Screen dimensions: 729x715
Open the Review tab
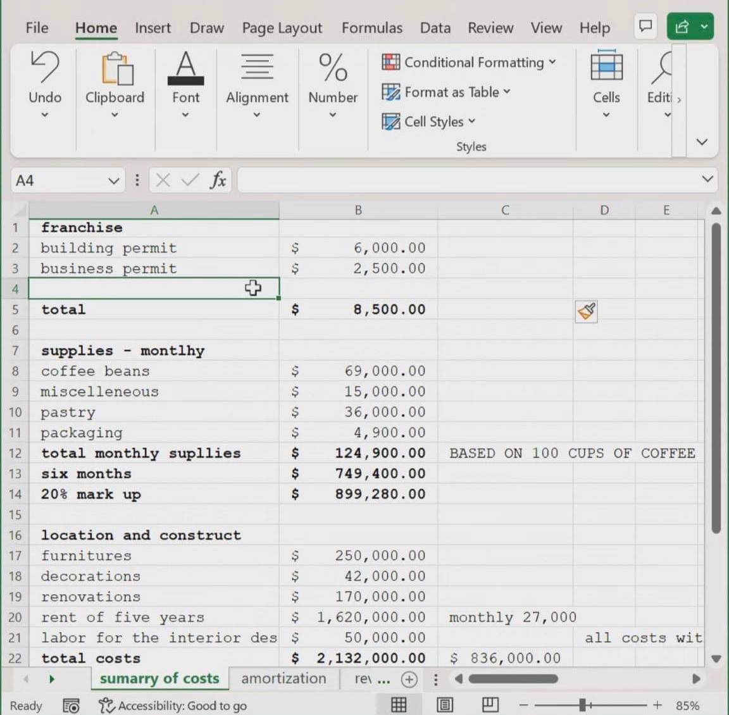[x=490, y=28]
